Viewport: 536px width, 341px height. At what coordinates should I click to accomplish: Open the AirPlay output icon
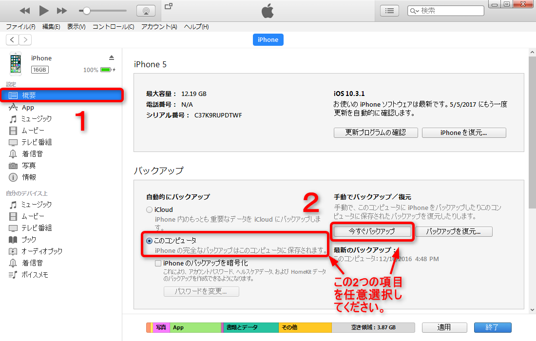click(146, 11)
